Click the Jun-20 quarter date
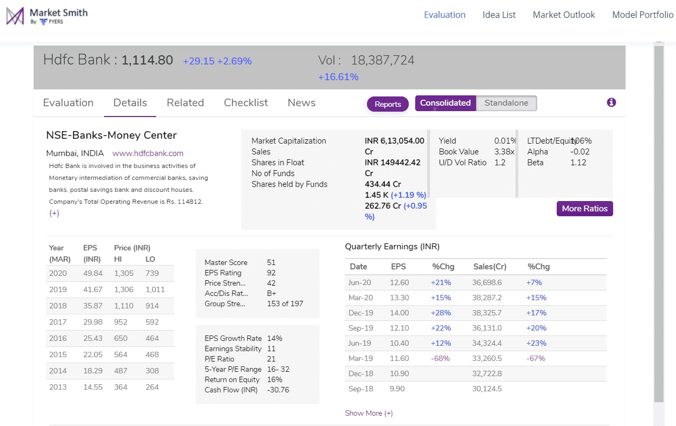The height and width of the screenshot is (426, 676). [x=361, y=282]
